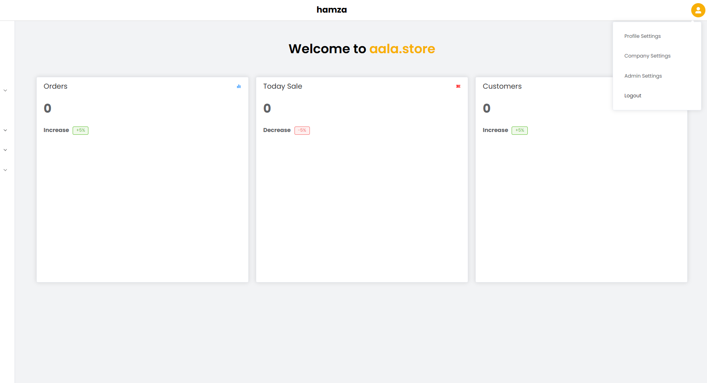Screen dimensions: 707x383
Task: Expand the first sidebar chevron
Action: point(5,90)
